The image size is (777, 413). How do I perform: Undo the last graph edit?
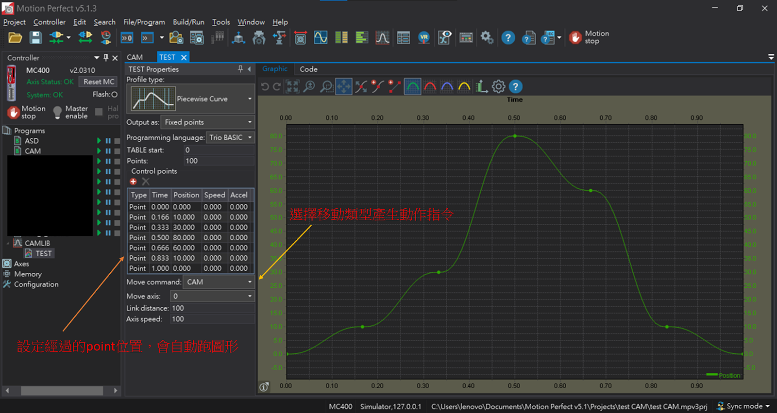[x=265, y=87]
